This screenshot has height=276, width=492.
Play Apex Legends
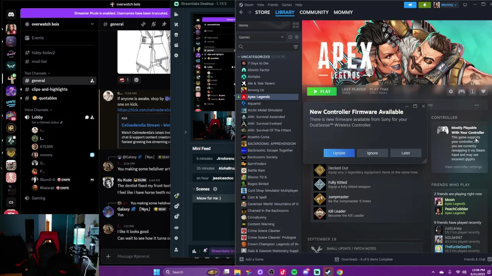pos(322,91)
